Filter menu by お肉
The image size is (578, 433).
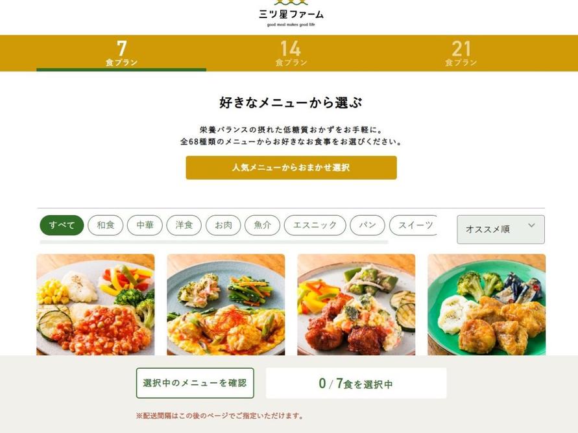pos(223,225)
